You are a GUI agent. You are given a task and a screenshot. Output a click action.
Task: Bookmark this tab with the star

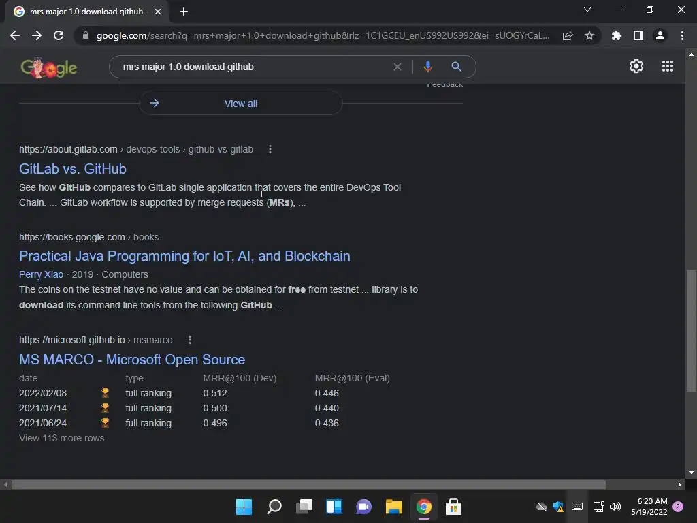(589, 35)
